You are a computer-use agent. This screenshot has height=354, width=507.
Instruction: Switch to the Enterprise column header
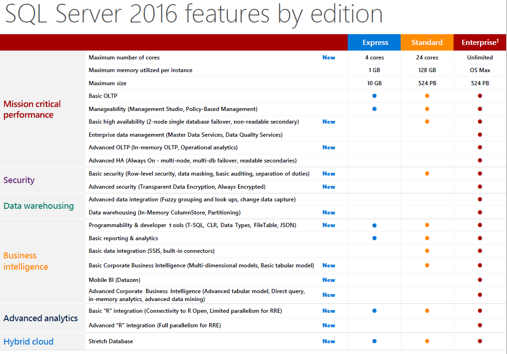479,42
